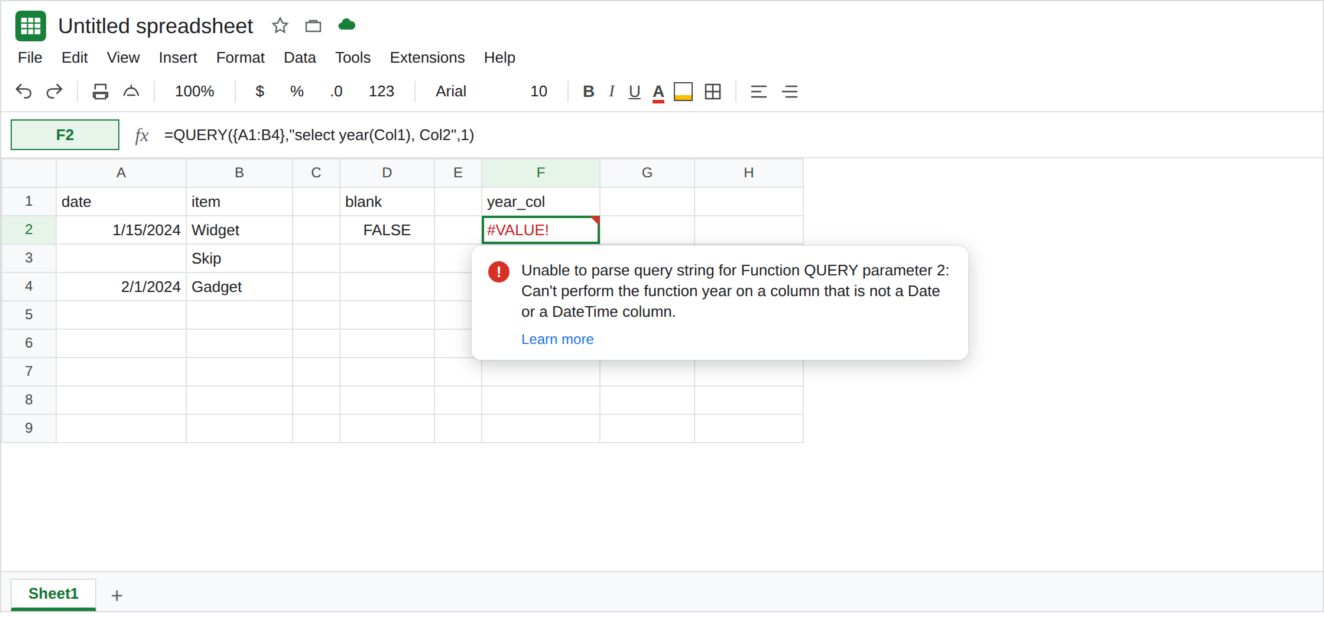
Task: Open the horizontal align options
Action: [758, 92]
